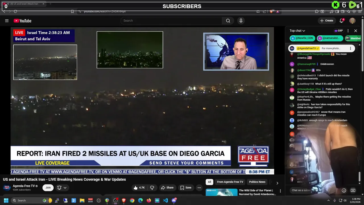The image size is (364, 205).
Task: Open browser main hamburger menu
Action: [360, 11]
